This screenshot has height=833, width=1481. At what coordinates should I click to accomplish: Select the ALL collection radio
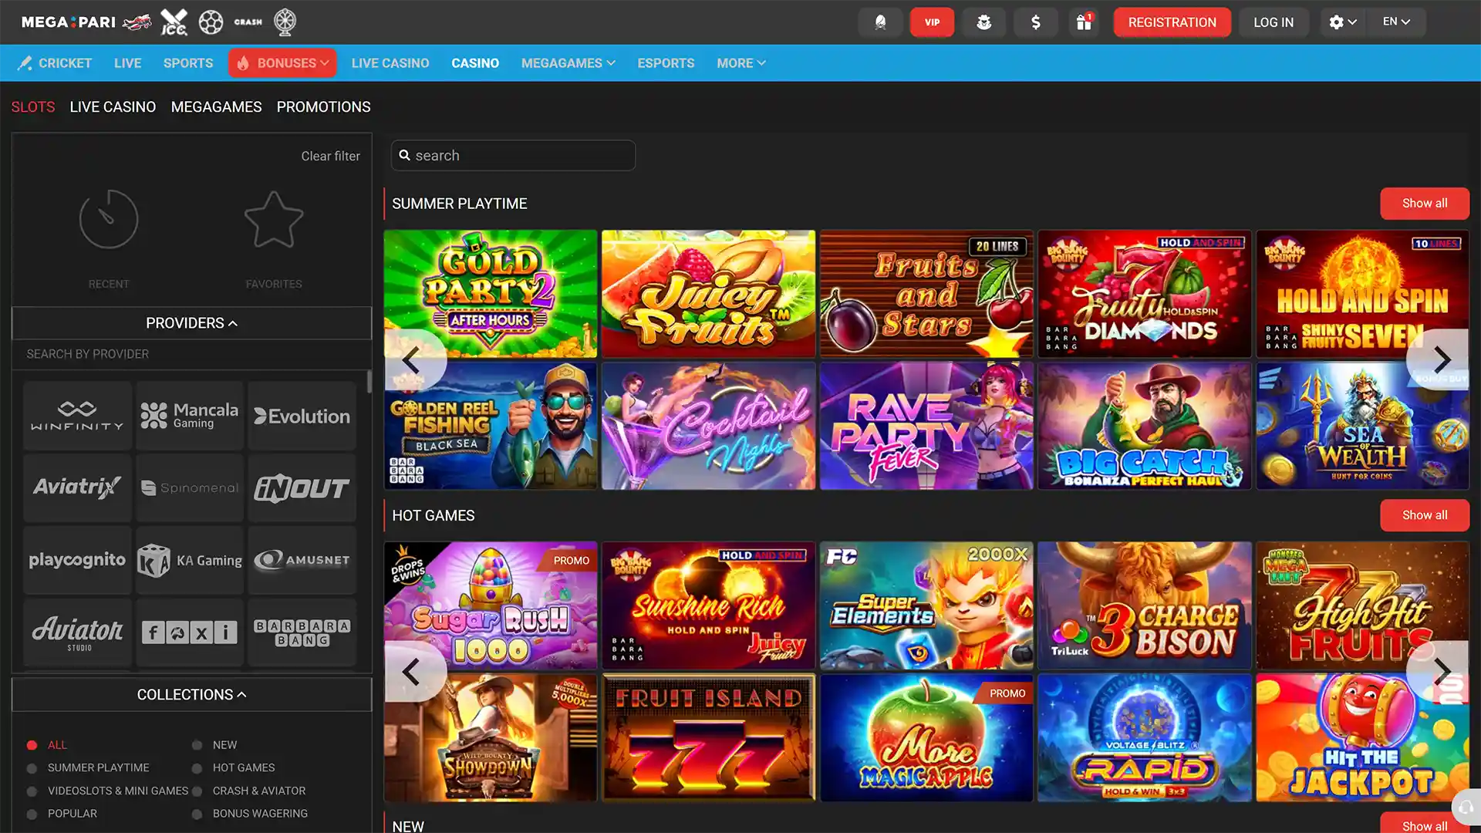32,745
